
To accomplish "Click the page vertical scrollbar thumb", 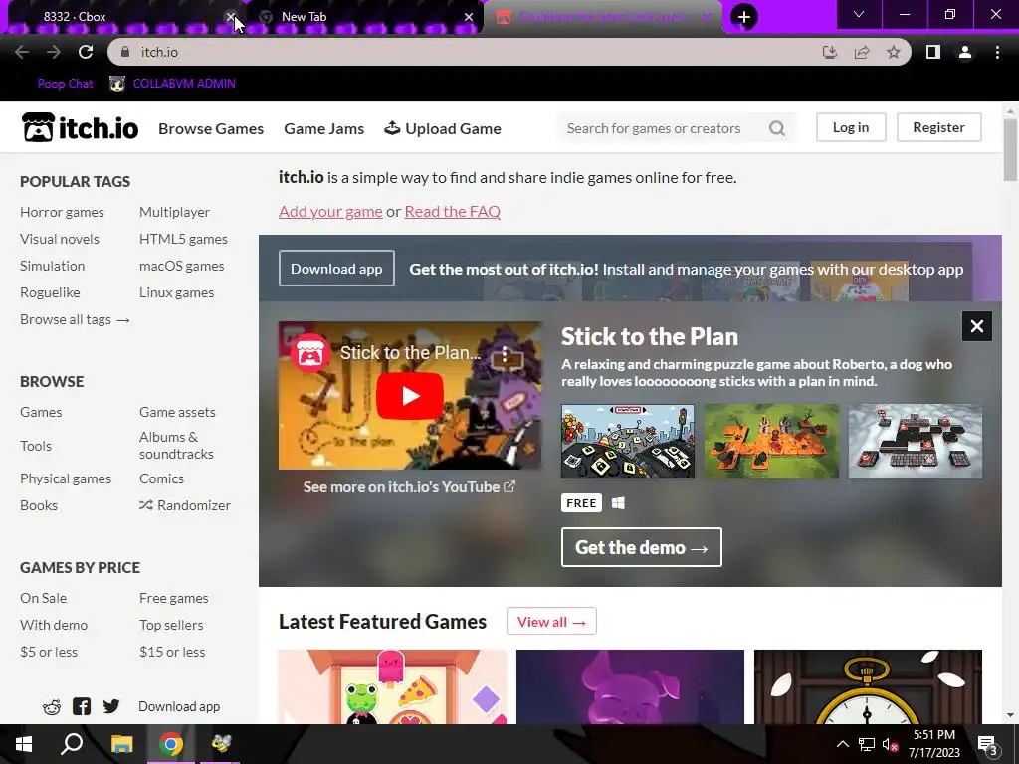I will 1010,151.
